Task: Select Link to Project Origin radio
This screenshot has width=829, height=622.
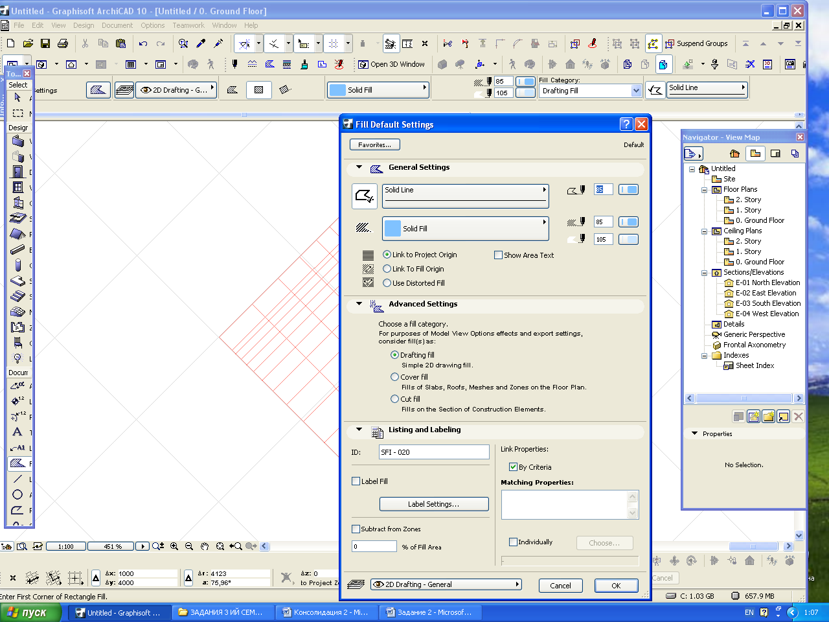Action: (x=387, y=255)
